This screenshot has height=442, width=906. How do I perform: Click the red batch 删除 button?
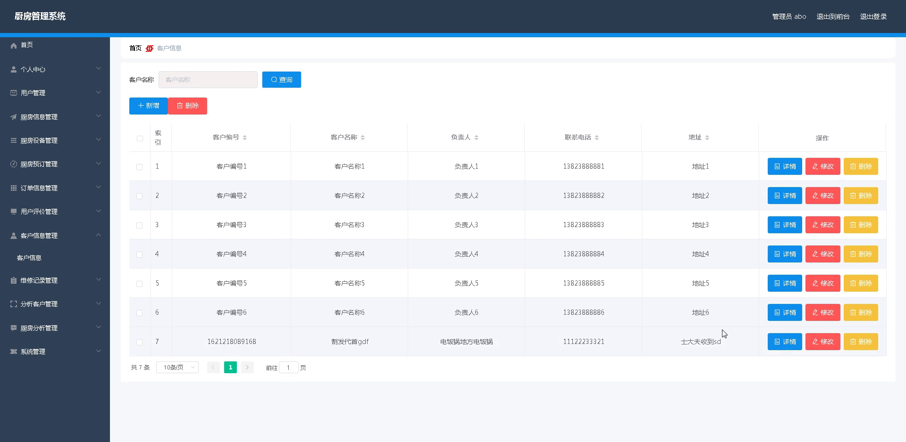188,106
